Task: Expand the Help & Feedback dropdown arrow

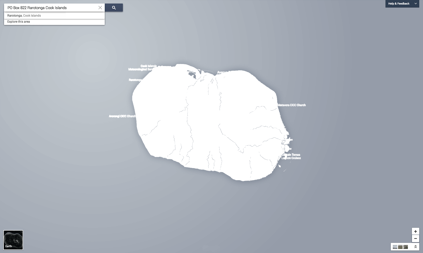Action: point(416,4)
